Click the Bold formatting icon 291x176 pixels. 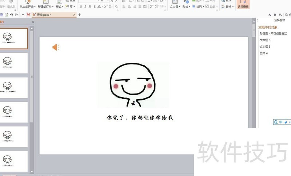click(x=80, y=7)
